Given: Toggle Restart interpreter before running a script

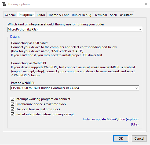Looking at the screenshot, I should click(x=12, y=114).
